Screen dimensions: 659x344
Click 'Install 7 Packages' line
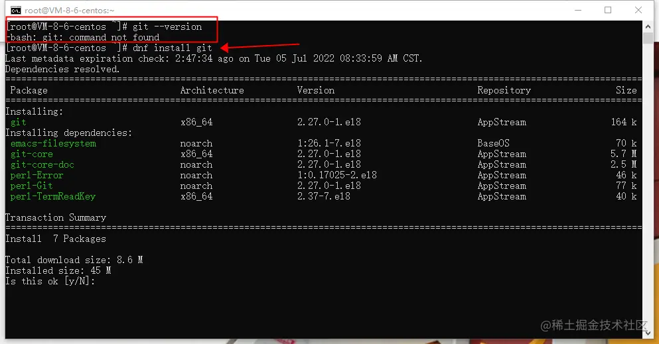pos(56,239)
